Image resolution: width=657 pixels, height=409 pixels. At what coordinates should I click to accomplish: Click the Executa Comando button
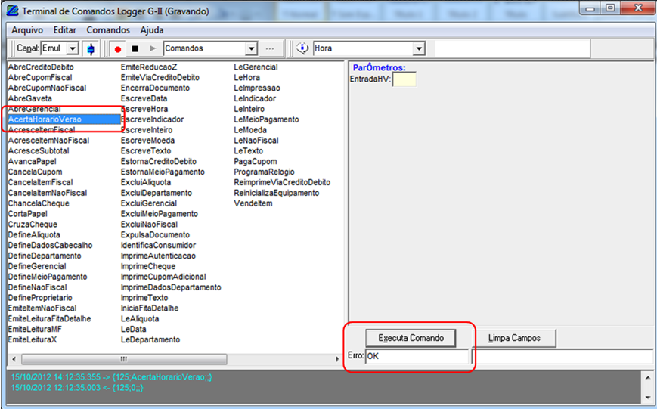411,337
